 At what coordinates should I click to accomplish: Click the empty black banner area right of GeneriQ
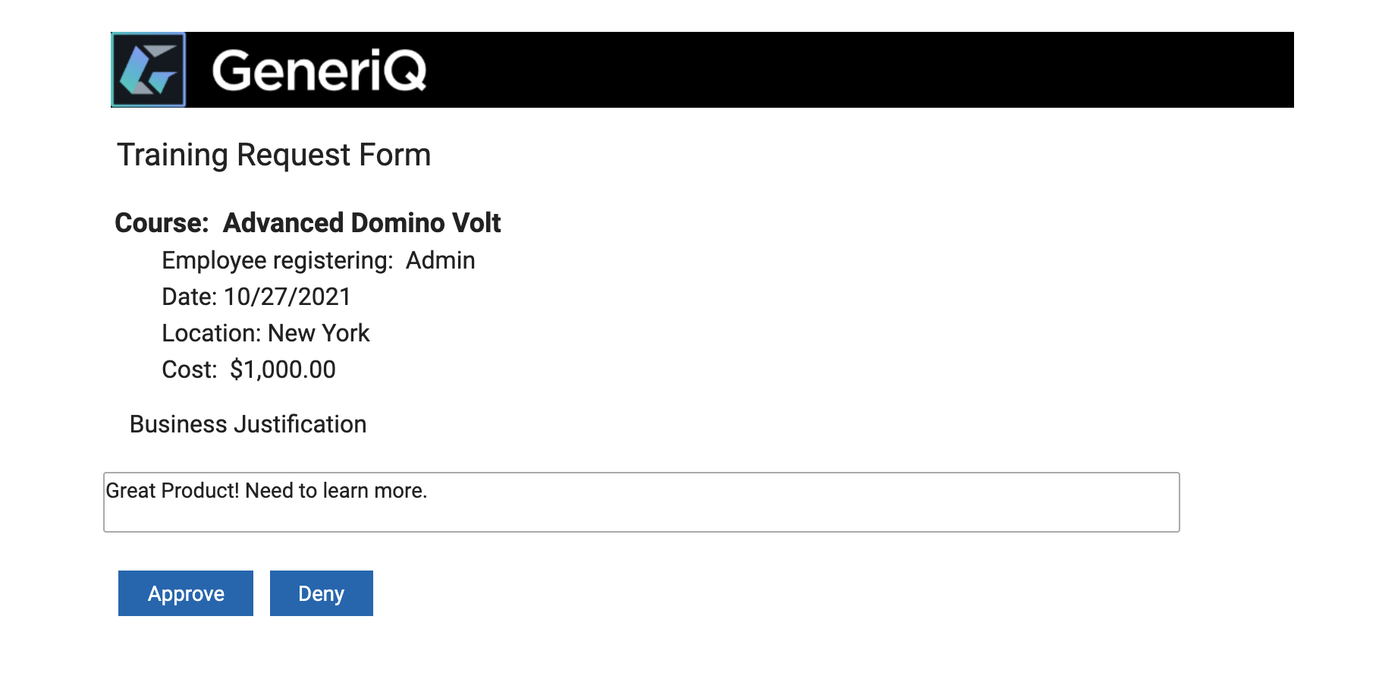point(861,70)
